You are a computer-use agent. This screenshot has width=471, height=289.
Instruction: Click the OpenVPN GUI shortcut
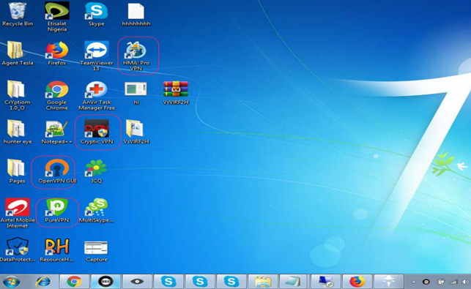coord(57,171)
